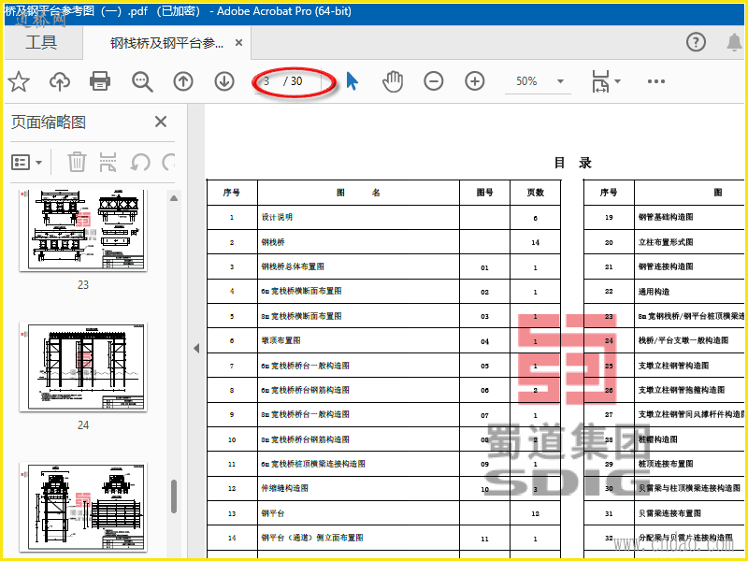Viewport: 748px width, 561px height.
Task: Close the 页面缩略图 panel
Action: click(161, 122)
